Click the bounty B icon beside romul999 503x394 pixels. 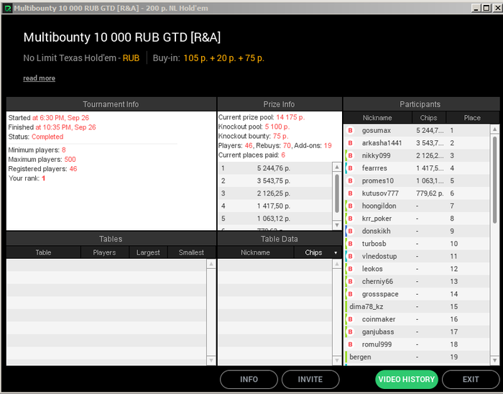click(351, 344)
